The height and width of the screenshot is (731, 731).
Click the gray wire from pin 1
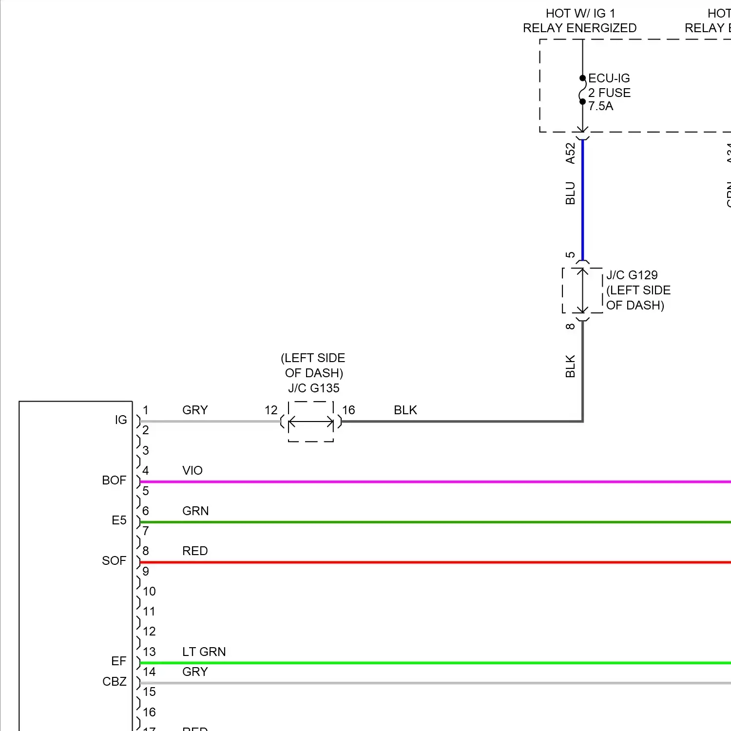[x=210, y=422]
